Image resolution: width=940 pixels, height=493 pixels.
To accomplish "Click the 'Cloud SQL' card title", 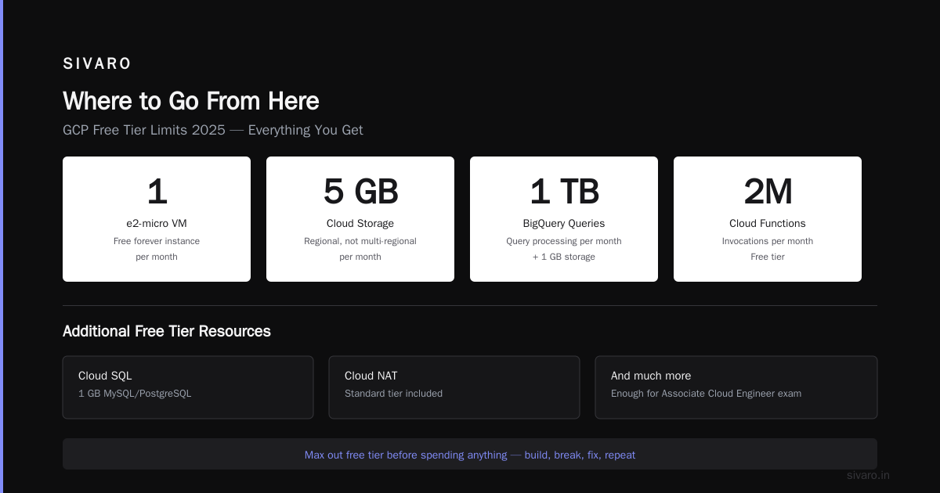I will [105, 376].
